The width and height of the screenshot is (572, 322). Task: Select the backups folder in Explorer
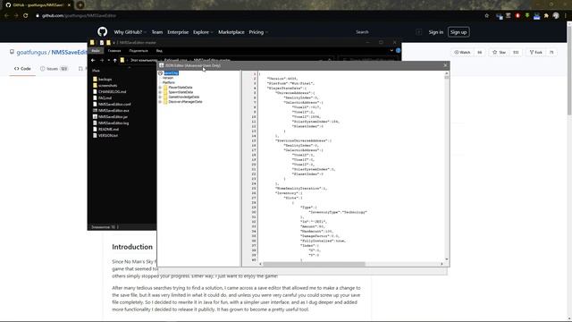coord(102,80)
